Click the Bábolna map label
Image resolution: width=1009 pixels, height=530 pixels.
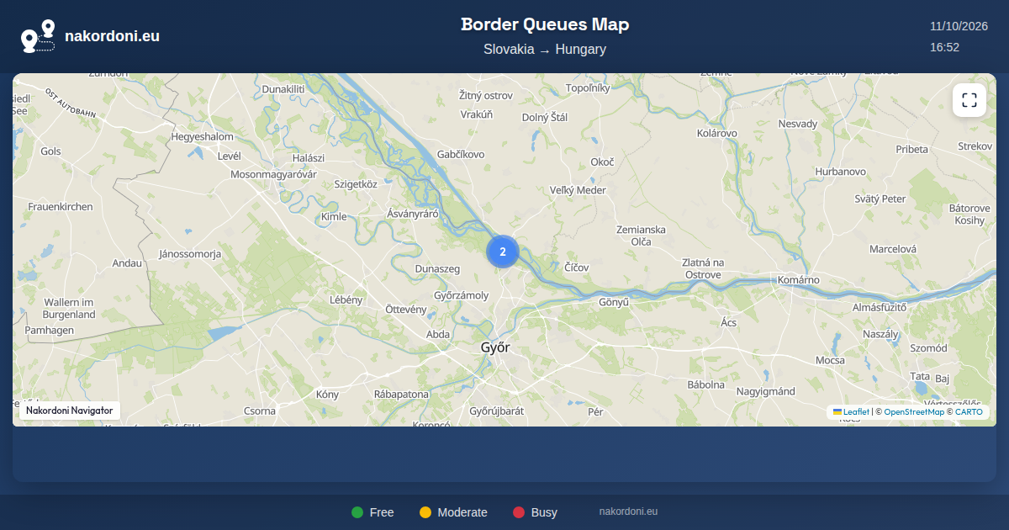click(706, 385)
